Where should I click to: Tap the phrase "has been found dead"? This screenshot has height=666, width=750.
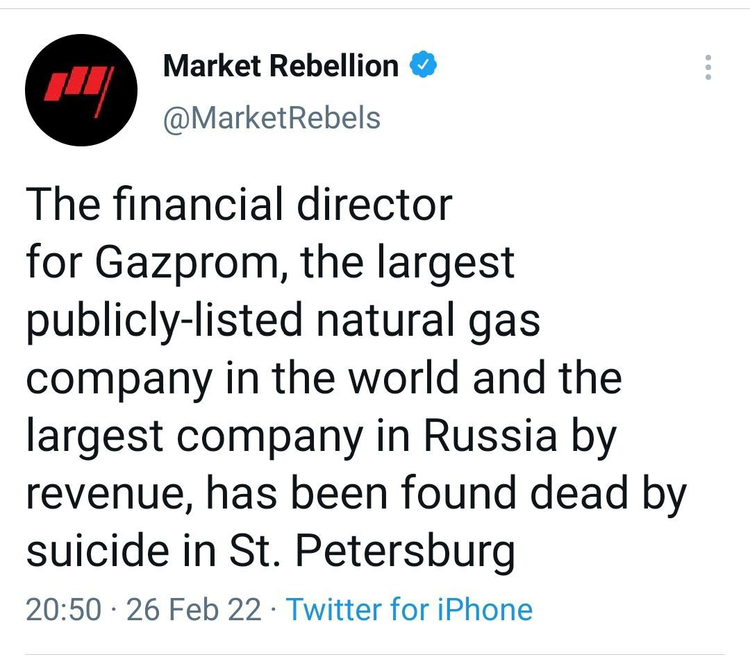point(417,493)
